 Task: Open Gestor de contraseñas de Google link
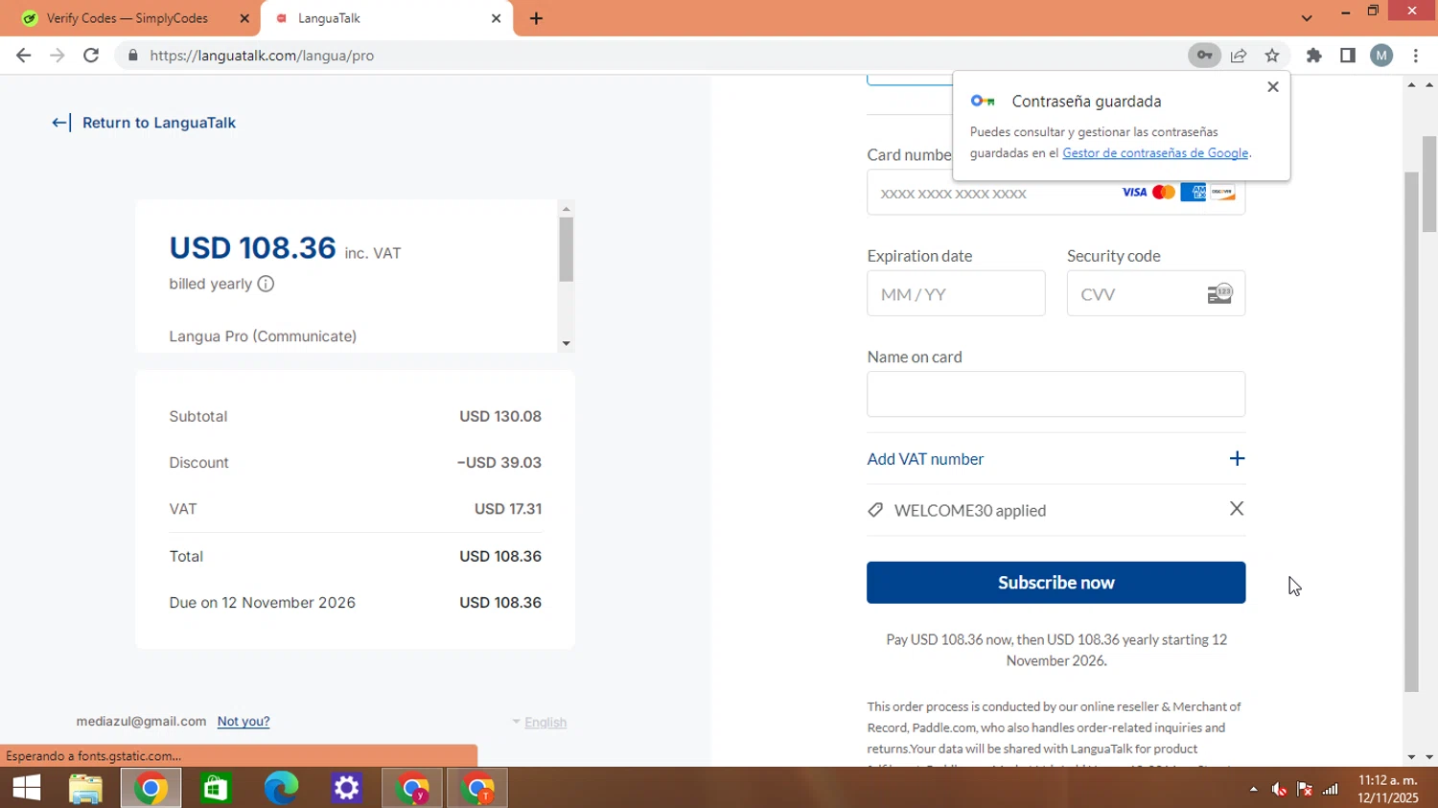[x=1155, y=153]
